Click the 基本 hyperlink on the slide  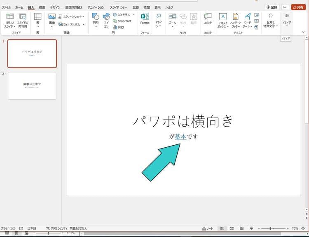point(180,137)
